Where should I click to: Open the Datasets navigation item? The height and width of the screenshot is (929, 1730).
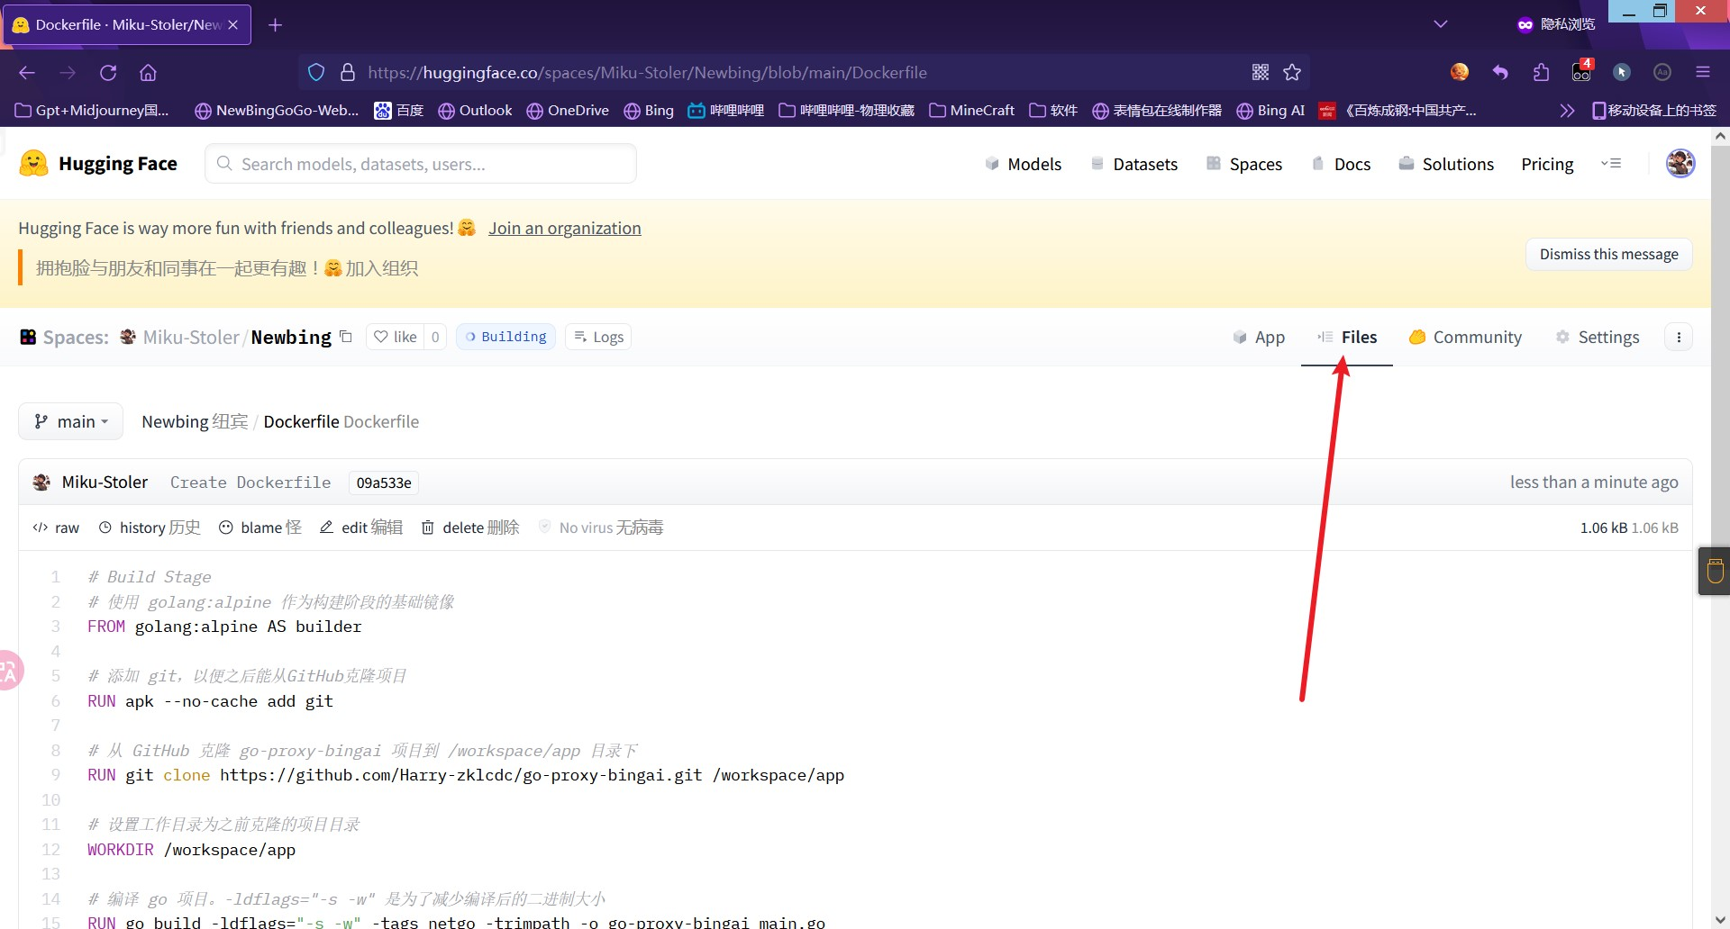click(1134, 164)
